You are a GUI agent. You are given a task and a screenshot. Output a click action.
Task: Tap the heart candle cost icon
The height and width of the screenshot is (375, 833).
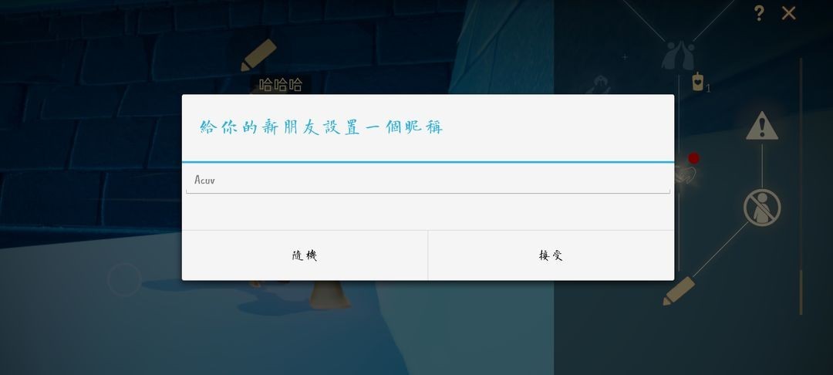pyautogui.click(x=697, y=82)
